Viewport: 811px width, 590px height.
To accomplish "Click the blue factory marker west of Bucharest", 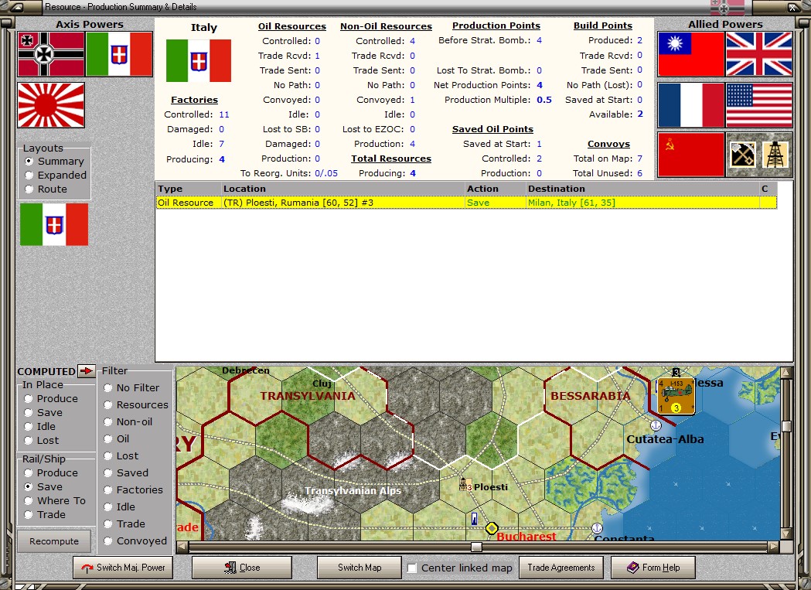I will pyautogui.click(x=474, y=519).
